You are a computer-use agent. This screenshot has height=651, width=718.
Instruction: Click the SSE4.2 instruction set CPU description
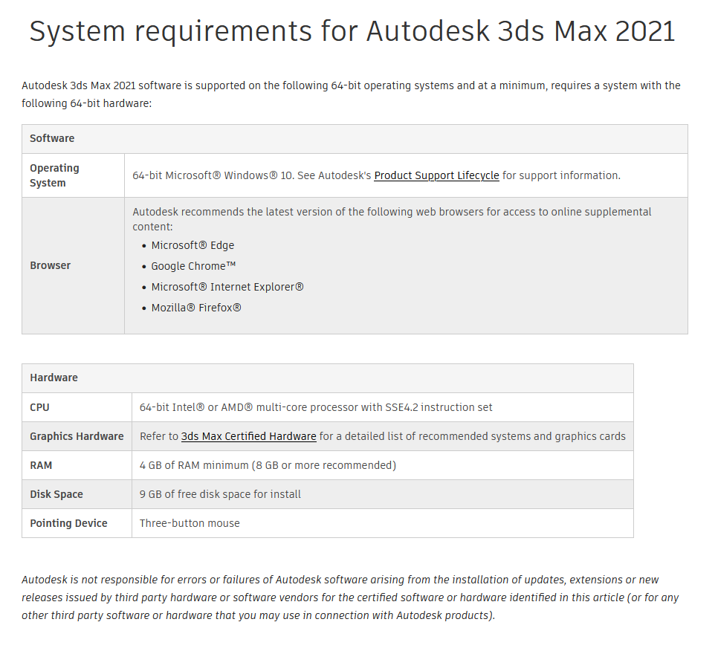point(316,407)
